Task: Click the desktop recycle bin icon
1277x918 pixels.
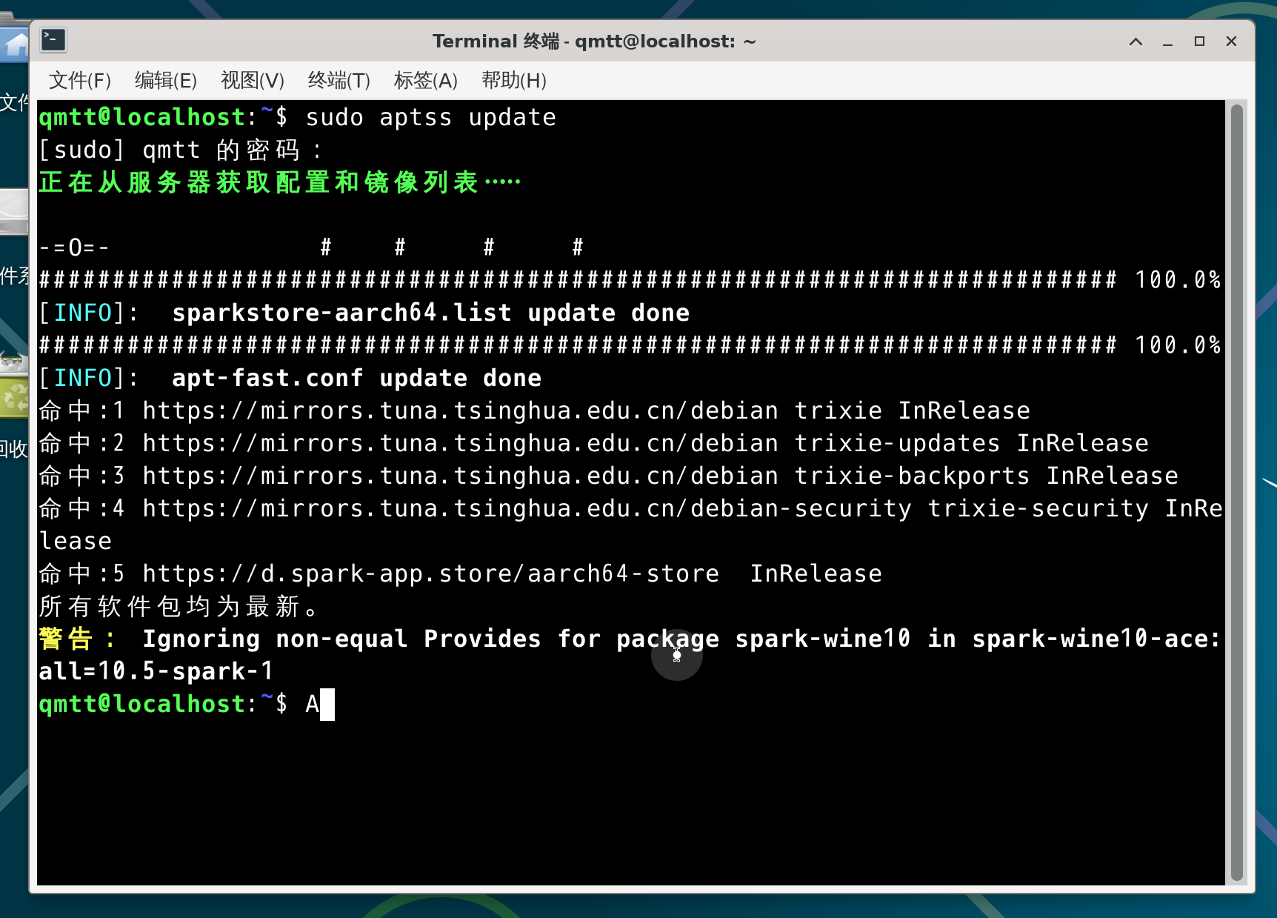Action: pos(15,398)
